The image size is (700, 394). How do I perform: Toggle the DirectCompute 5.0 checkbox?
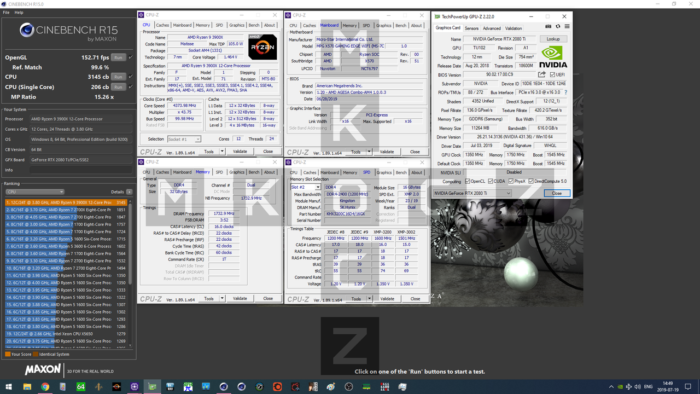coord(531,181)
